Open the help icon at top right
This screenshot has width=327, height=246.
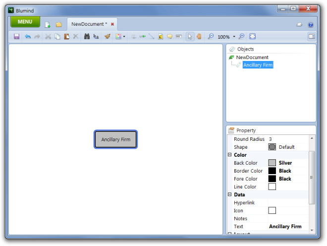pos(311,25)
